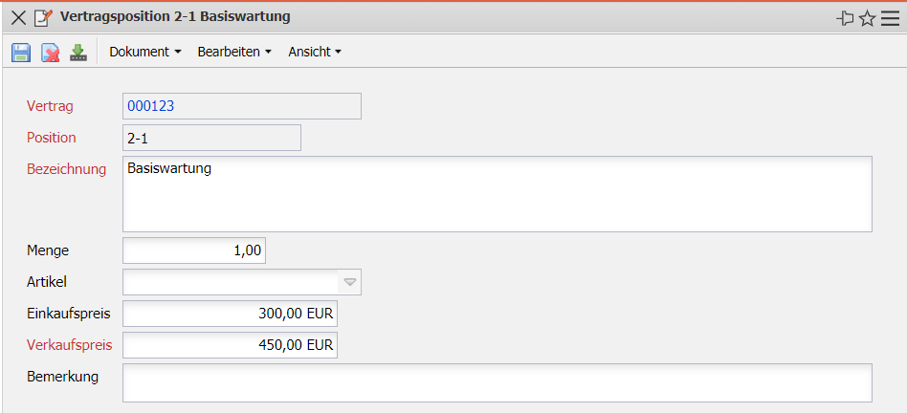The height and width of the screenshot is (413, 907).
Task: Open the Dokument menu
Action: click(145, 52)
